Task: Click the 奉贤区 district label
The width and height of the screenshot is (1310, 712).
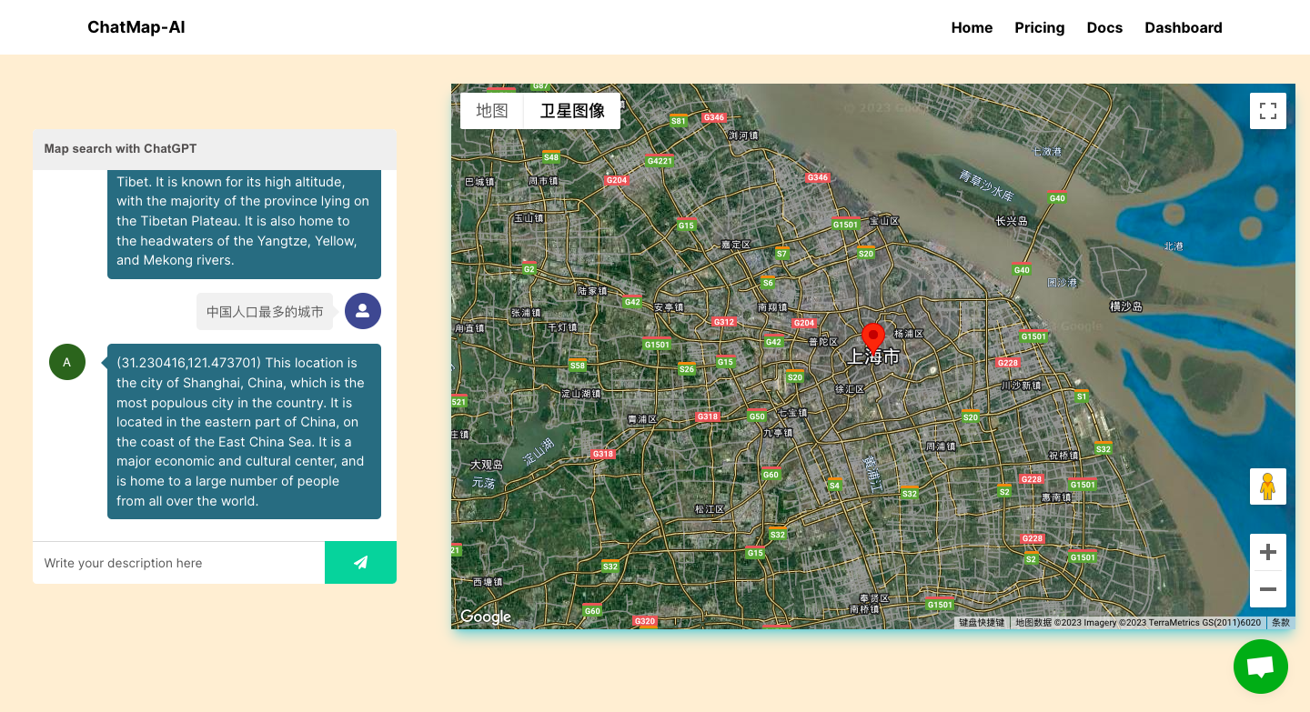Action: click(874, 597)
